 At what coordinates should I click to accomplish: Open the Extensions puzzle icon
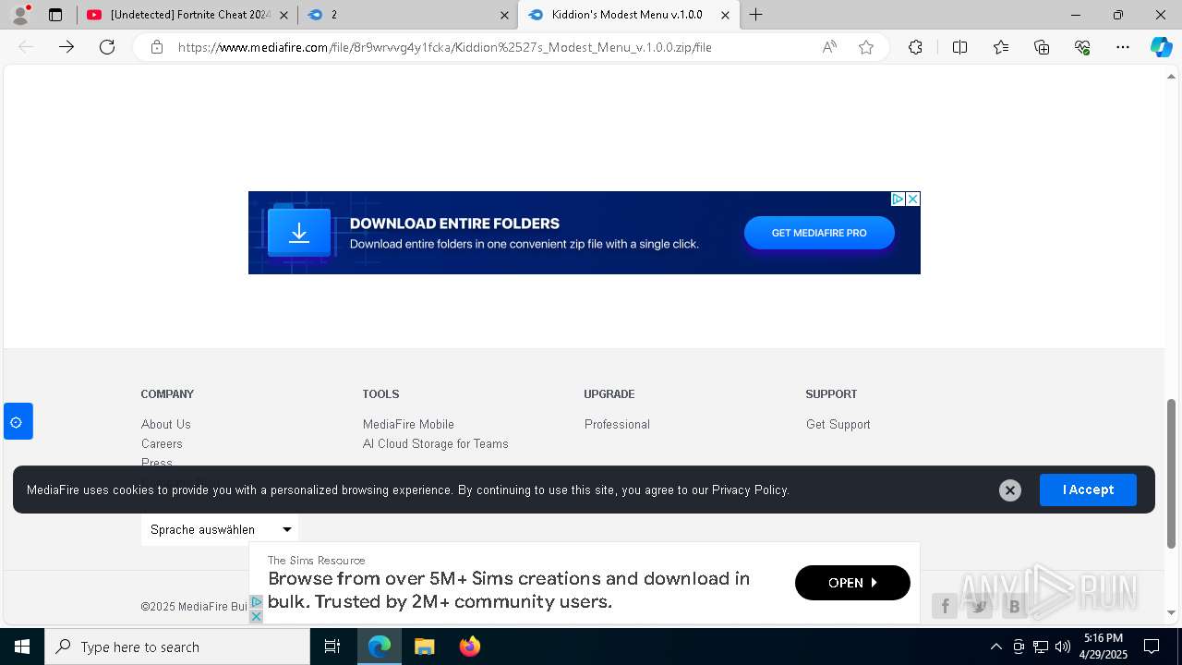click(x=915, y=47)
